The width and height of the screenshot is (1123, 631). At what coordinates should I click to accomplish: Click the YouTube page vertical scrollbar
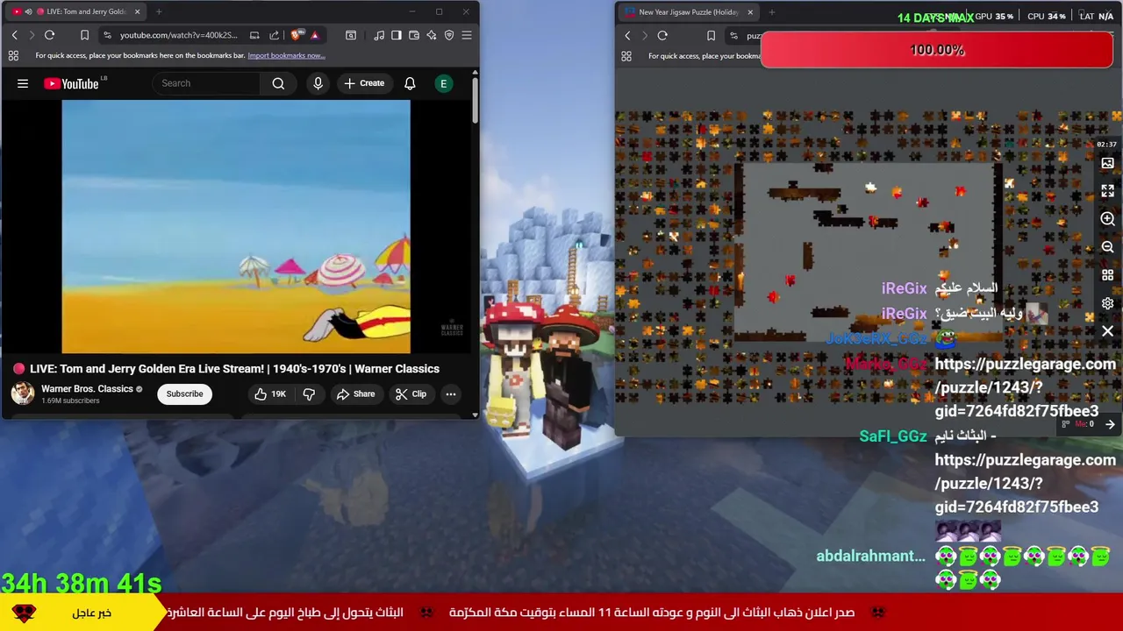pyautogui.click(x=475, y=101)
